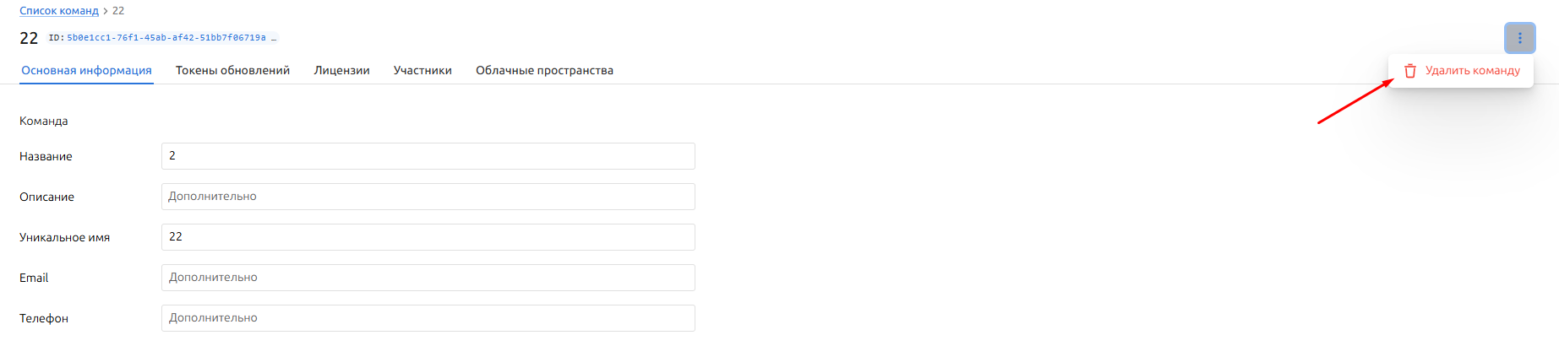Image resolution: width=1559 pixels, height=346 pixels.
Task: Open the 'Токены обновлений' tab
Action: coord(232,71)
